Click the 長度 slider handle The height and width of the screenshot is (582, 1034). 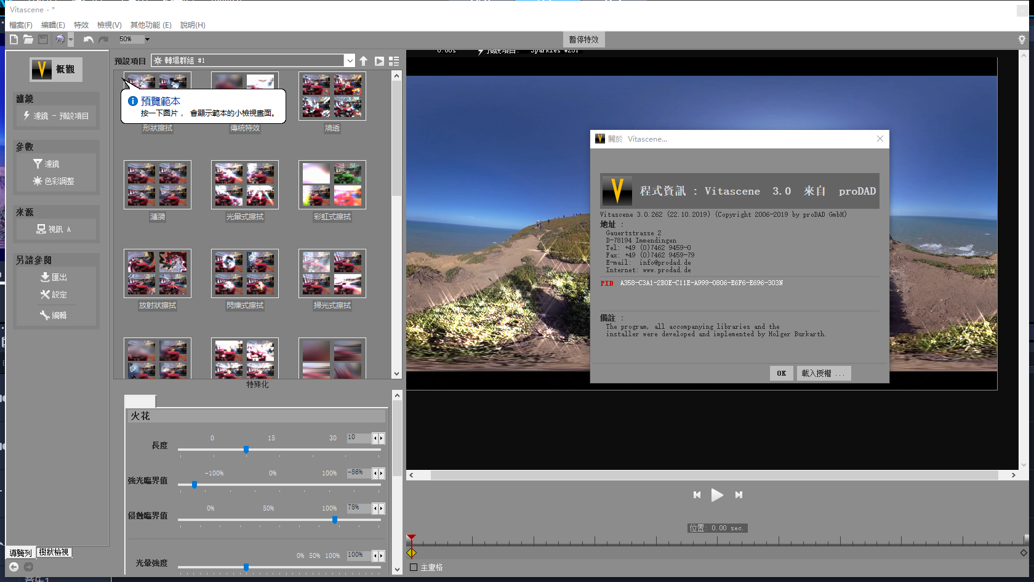(246, 450)
